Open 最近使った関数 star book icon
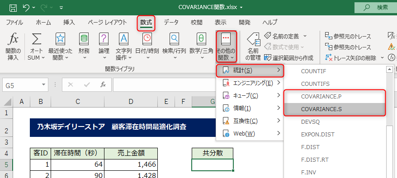 point(60,39)
